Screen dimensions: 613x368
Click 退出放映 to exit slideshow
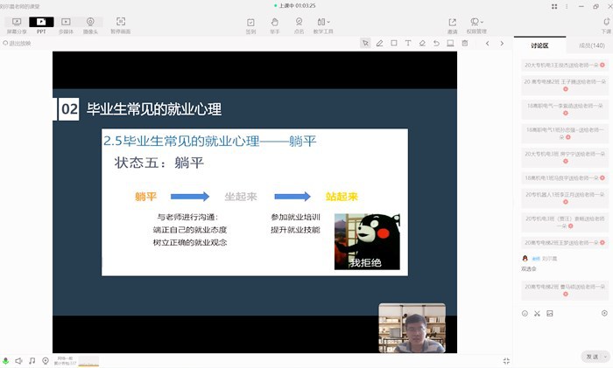coord(18,43)
